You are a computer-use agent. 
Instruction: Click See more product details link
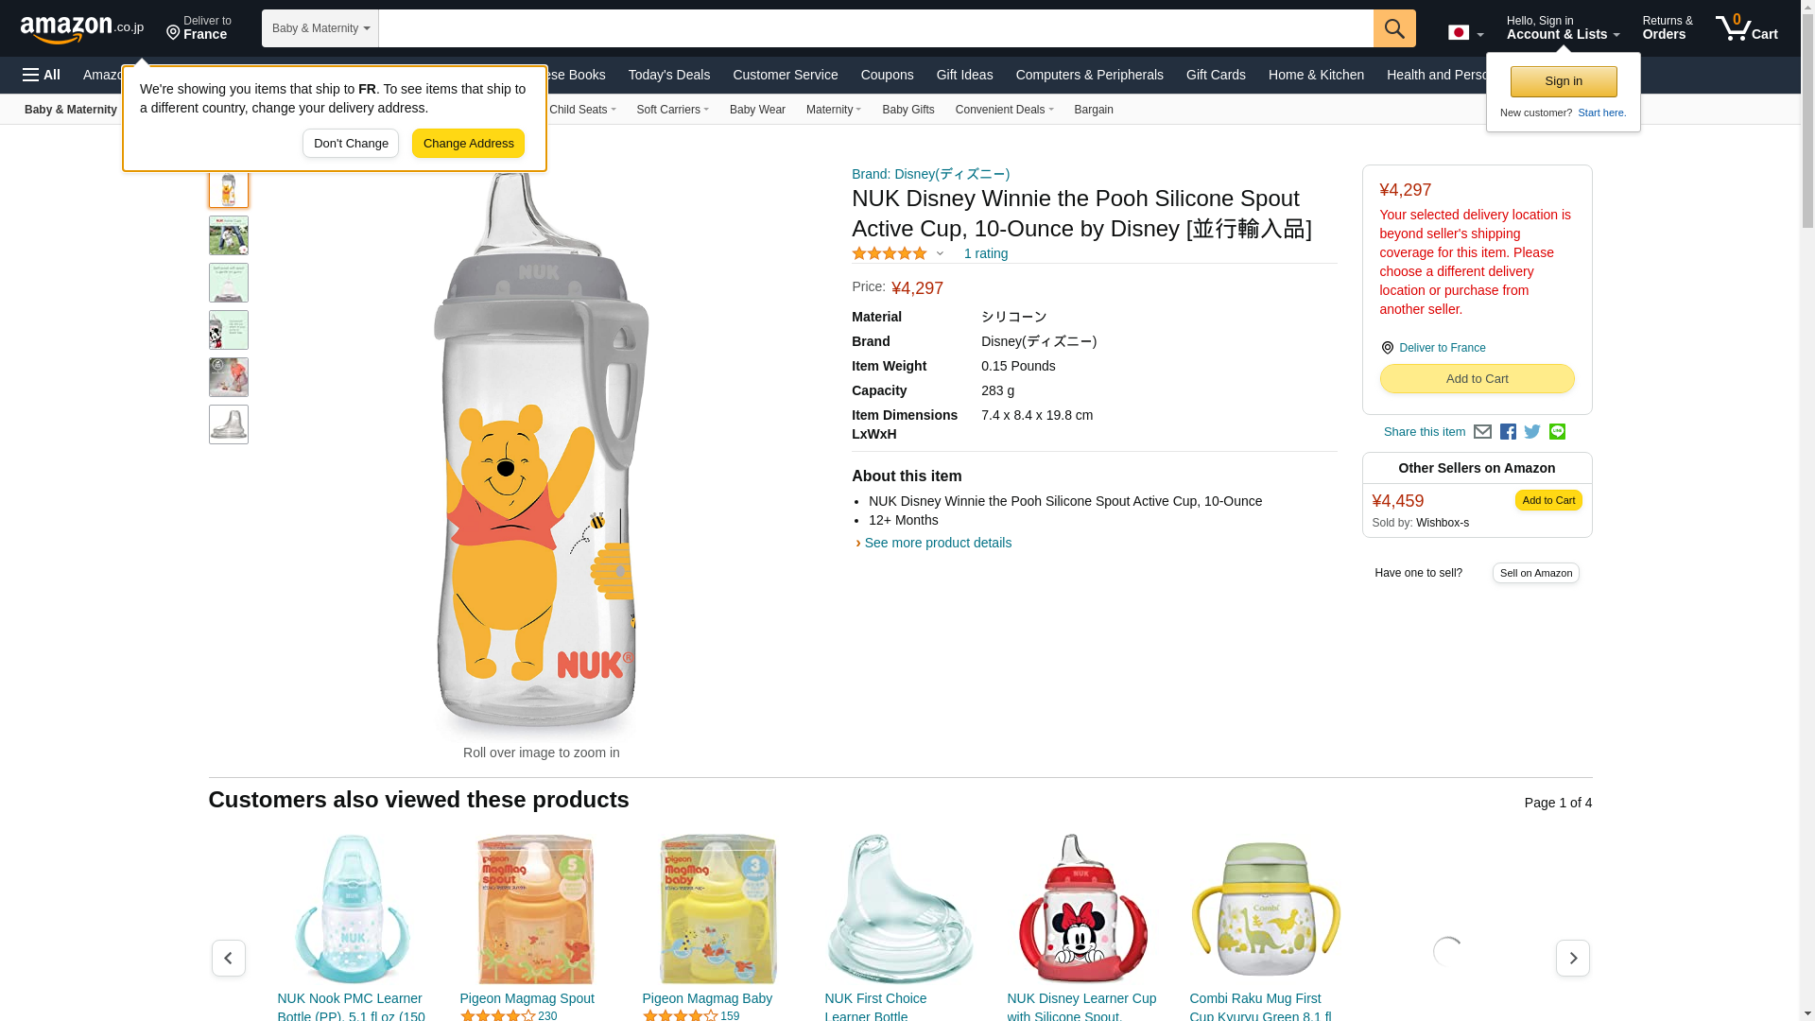937,543
